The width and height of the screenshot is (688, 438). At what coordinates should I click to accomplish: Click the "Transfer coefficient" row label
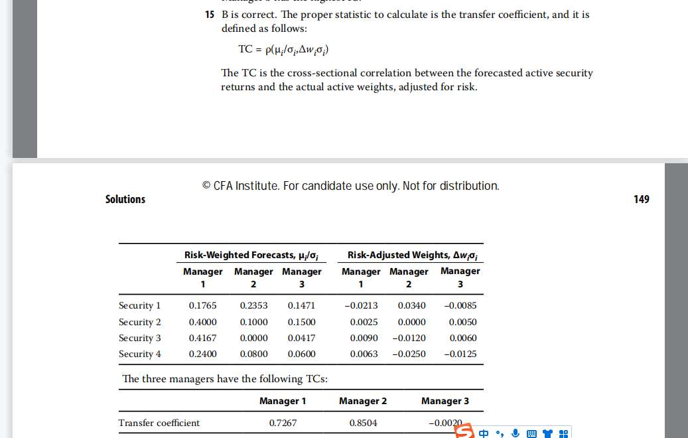click(x=159, y=423)
